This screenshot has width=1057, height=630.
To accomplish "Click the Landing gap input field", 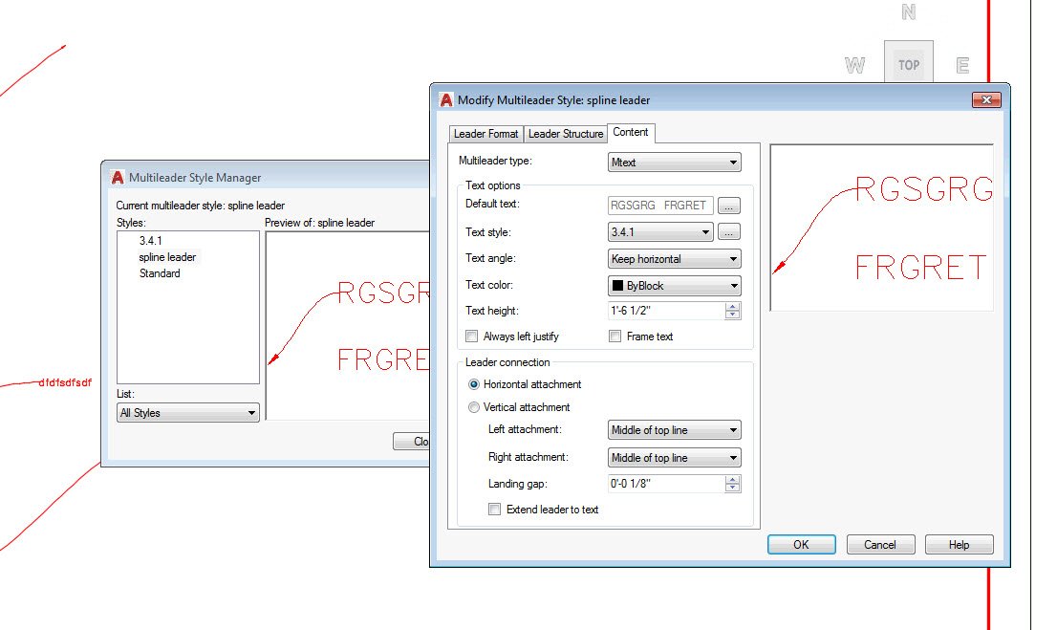I will click(x=667, y=484).
